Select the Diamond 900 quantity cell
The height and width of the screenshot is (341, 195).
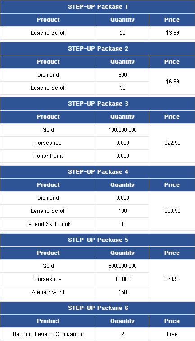[122, 75]
